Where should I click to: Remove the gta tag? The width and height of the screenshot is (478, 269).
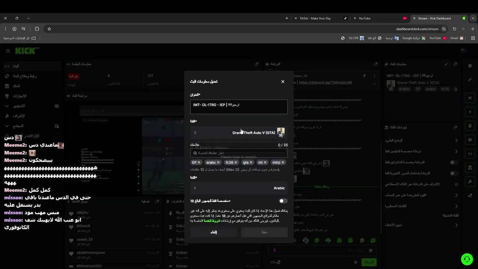[x=251, y=163]
